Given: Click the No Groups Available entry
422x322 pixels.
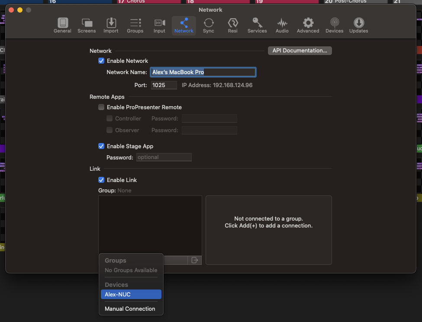Looking at the screenshot, I should [131, 270].
